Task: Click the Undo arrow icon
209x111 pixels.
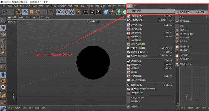Action: [5, 12]
